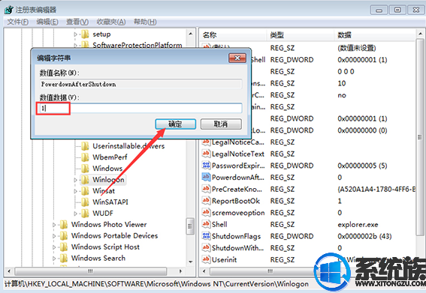426x293 pixels.
Task: Click the registry path in the status bar
Action: [156, 284]
